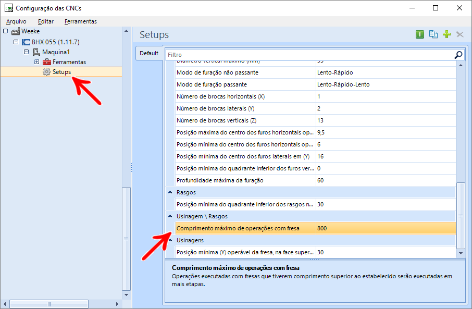The height and width of the screenshot is (309, 472).
Task: Click the value 60 for profundidade máxima
Action: point(320,180)
